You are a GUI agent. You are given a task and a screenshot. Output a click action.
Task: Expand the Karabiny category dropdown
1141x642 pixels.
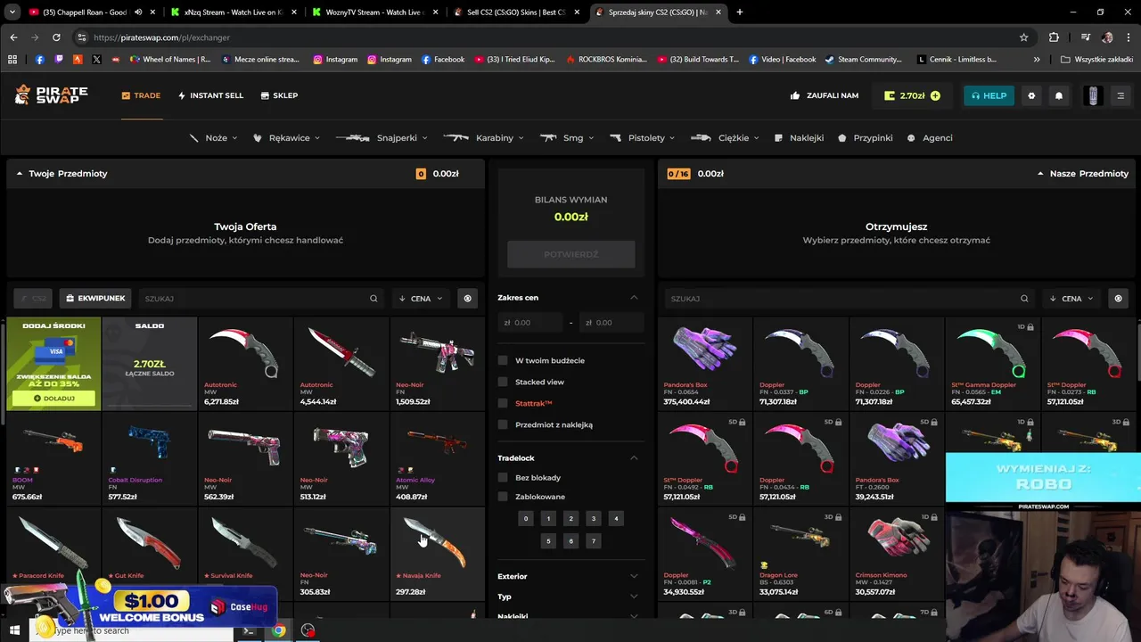point(483,138)
